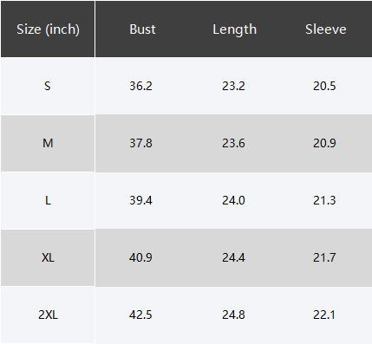Select bust value 39.4

[140, 200]
